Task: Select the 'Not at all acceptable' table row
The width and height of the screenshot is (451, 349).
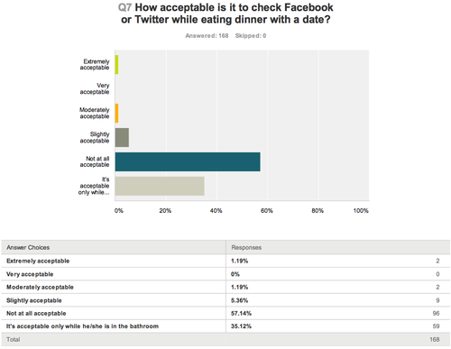Action: coord(225,313)
